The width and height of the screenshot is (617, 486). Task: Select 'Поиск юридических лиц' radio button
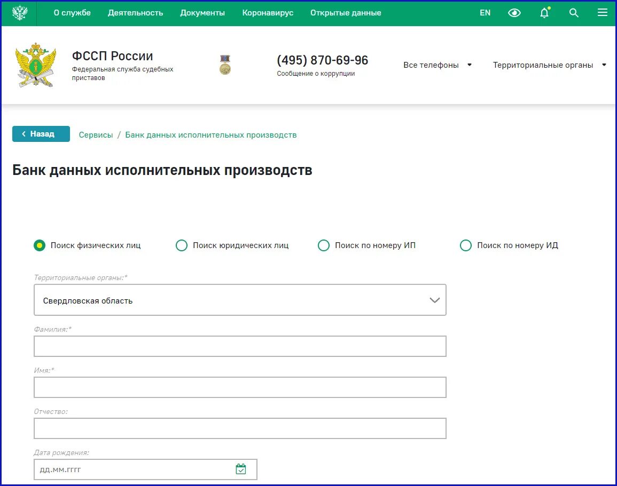click(x=182, y=245)
